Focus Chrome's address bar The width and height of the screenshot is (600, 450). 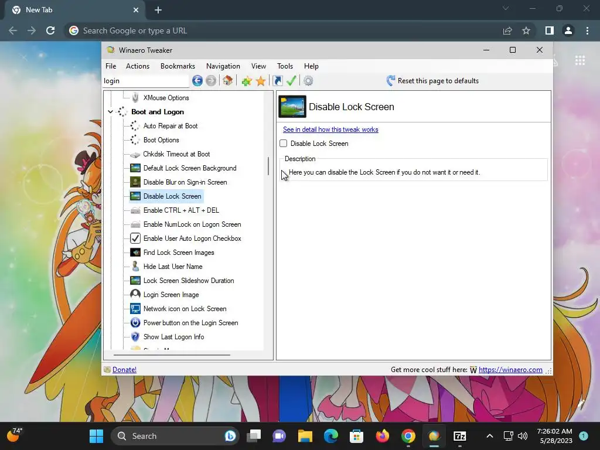click(x=283, y=30)
